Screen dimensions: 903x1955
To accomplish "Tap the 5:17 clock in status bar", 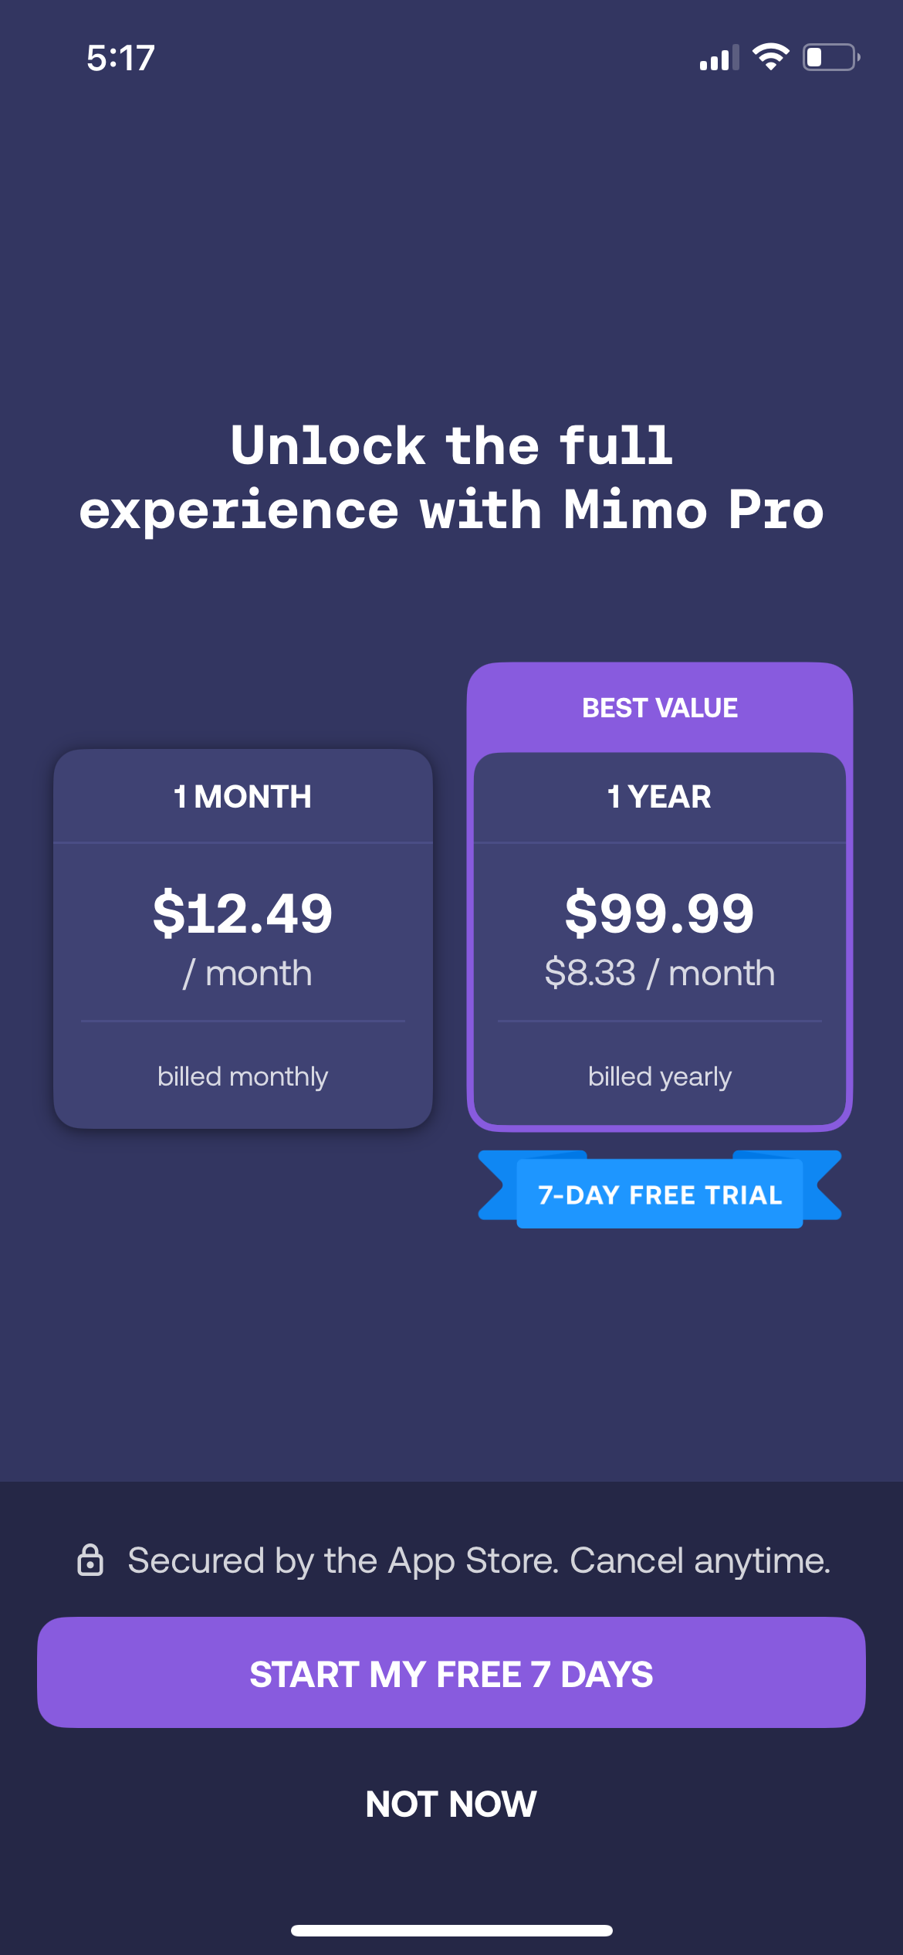I will pyautogui.click(x=120, y=58).
